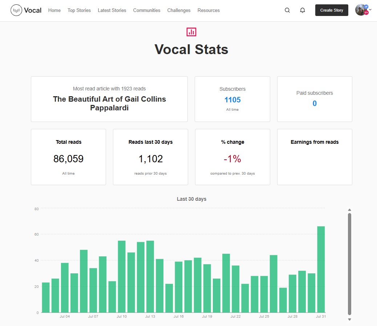Click the 1105 subscribers count
This screenshot has width=377, height=326.
tap(232, 100)
